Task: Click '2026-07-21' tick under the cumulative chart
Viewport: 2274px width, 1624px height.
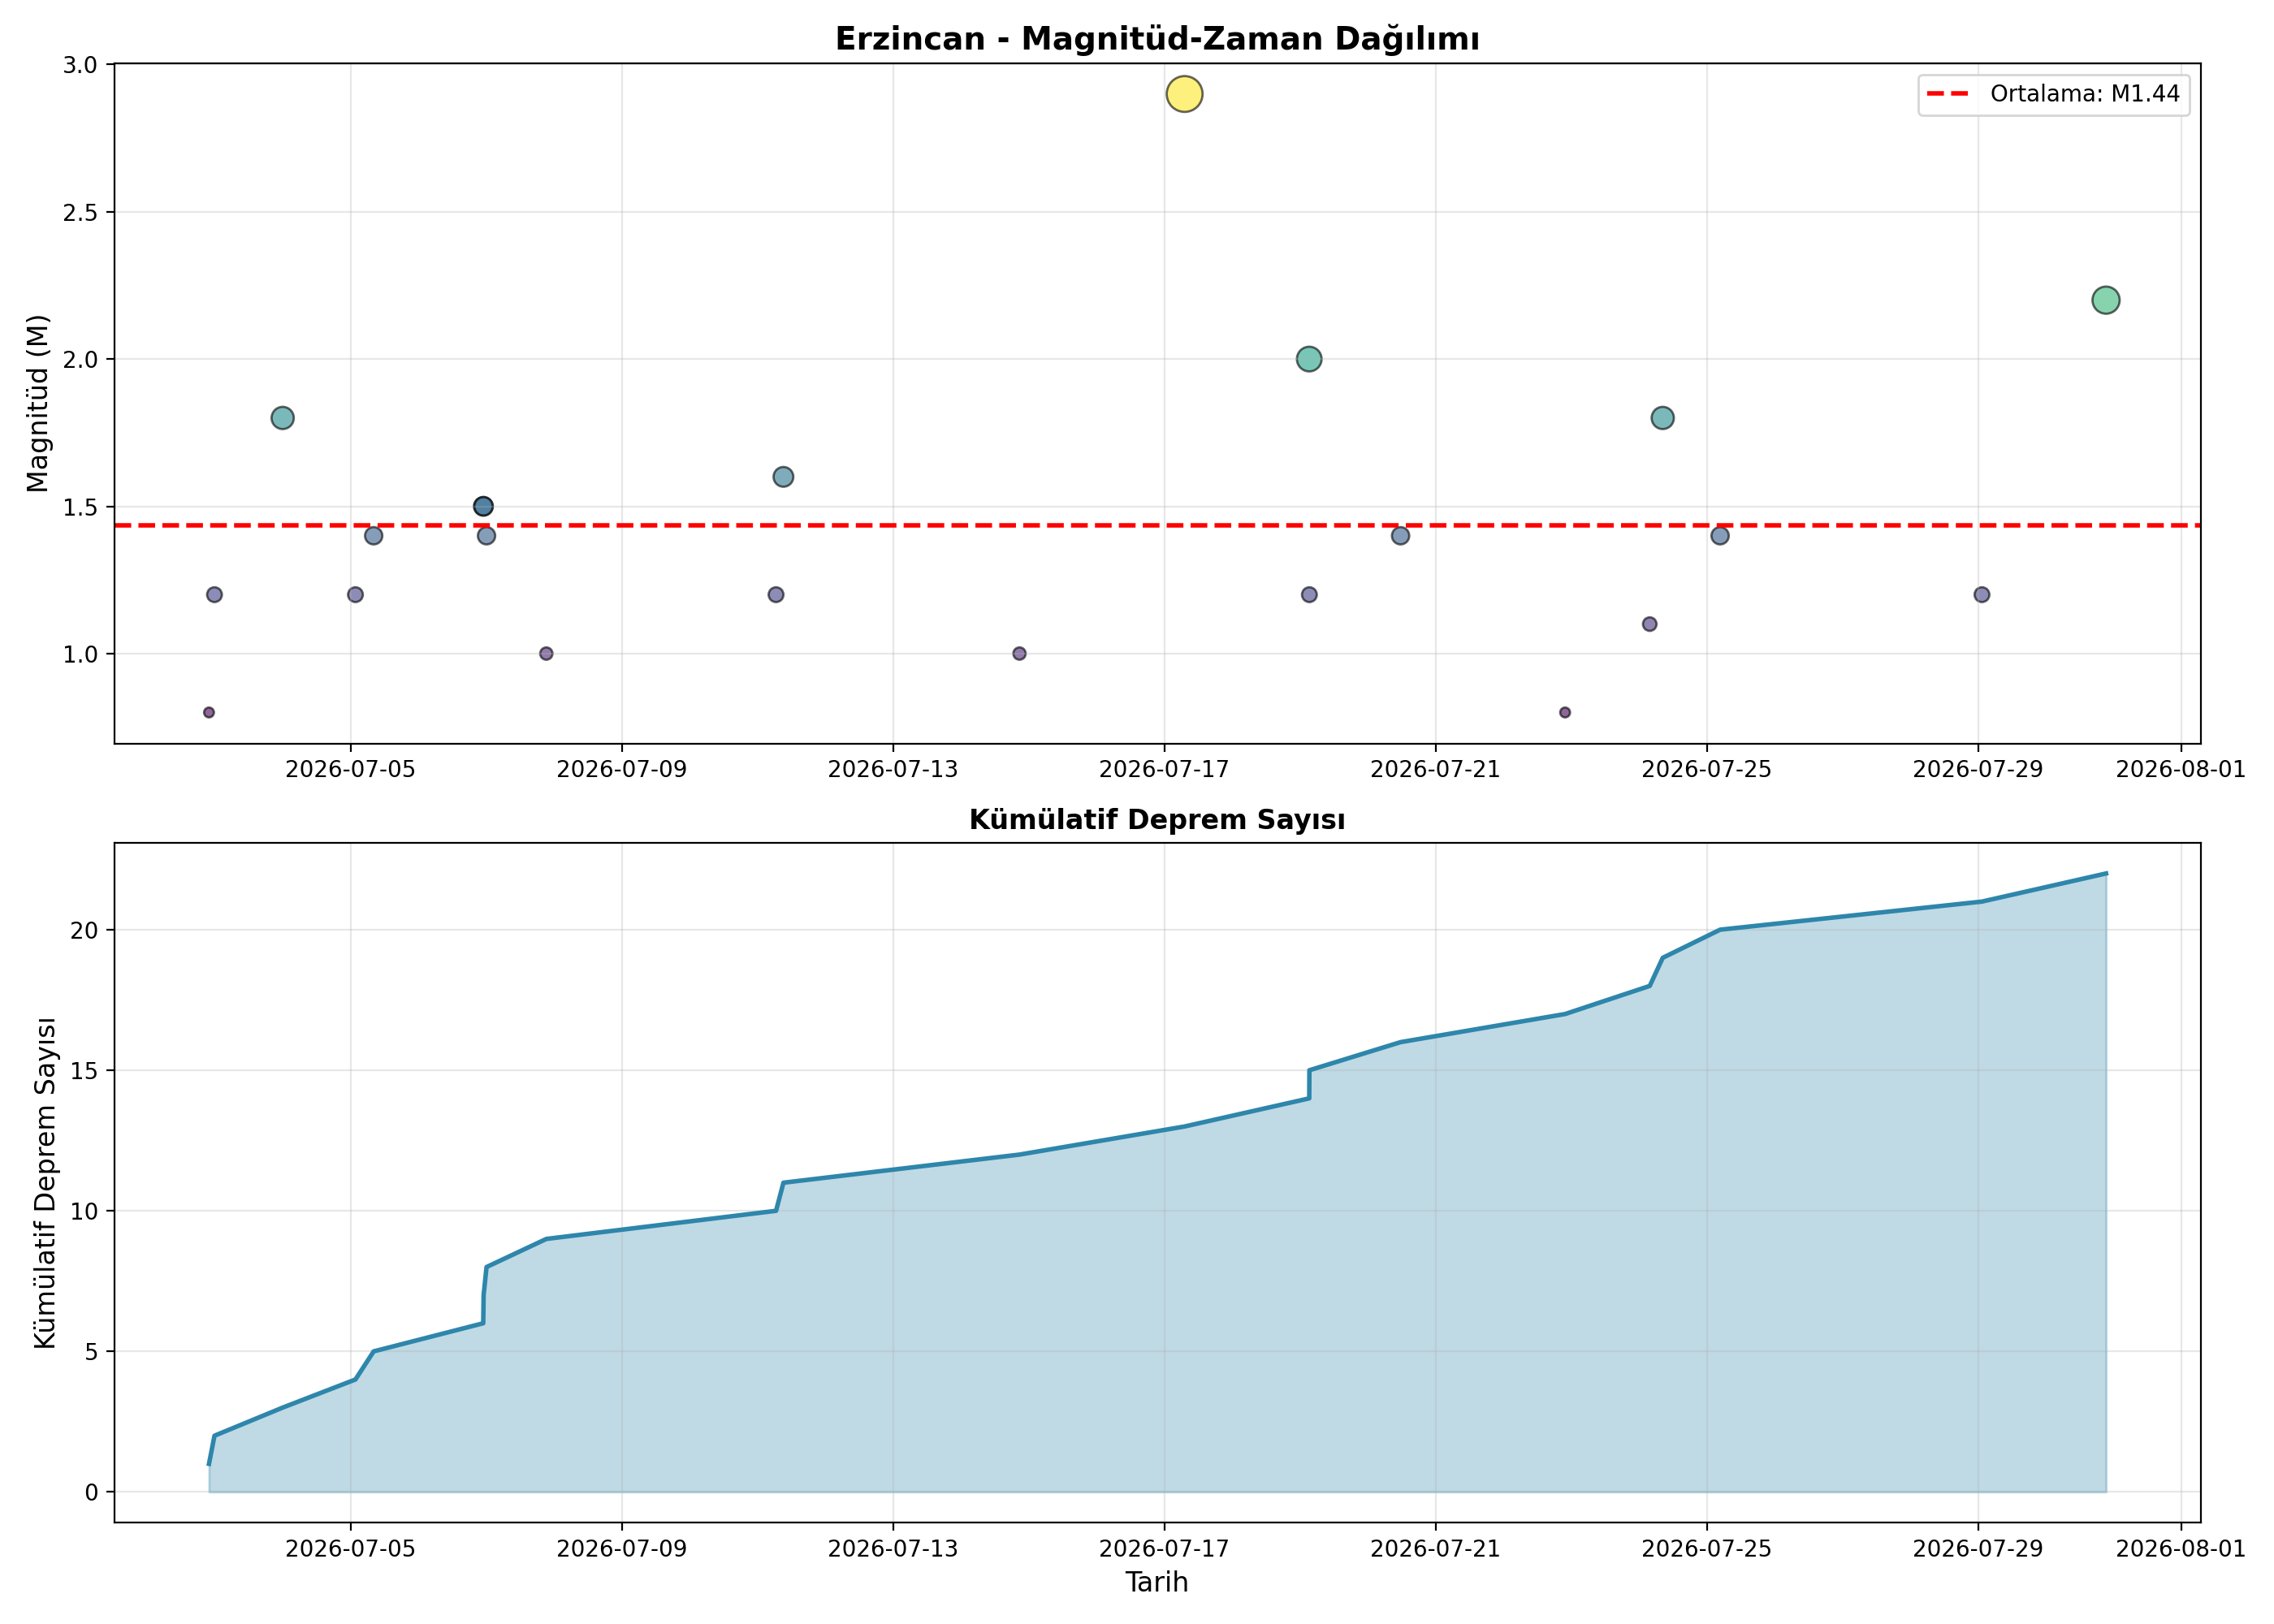Action: (1435, 1549)
